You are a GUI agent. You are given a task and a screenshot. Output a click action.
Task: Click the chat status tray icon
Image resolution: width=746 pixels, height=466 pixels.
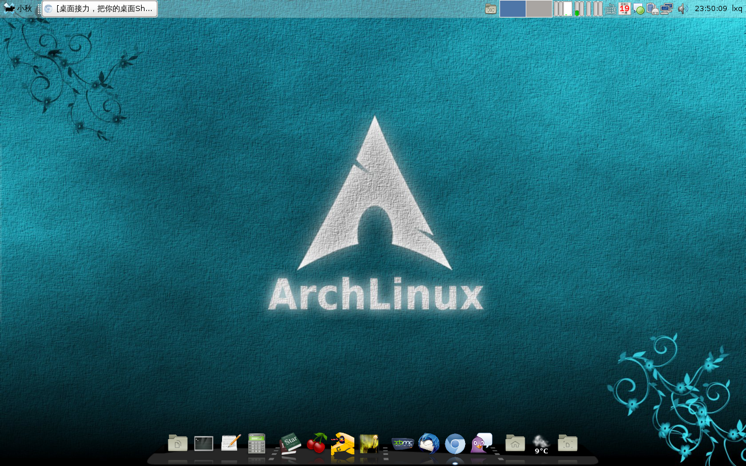639,9
